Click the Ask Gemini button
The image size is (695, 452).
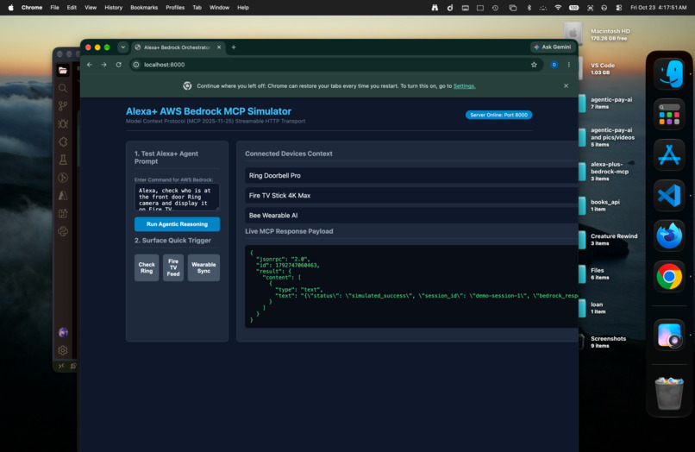tap(552, 47)
